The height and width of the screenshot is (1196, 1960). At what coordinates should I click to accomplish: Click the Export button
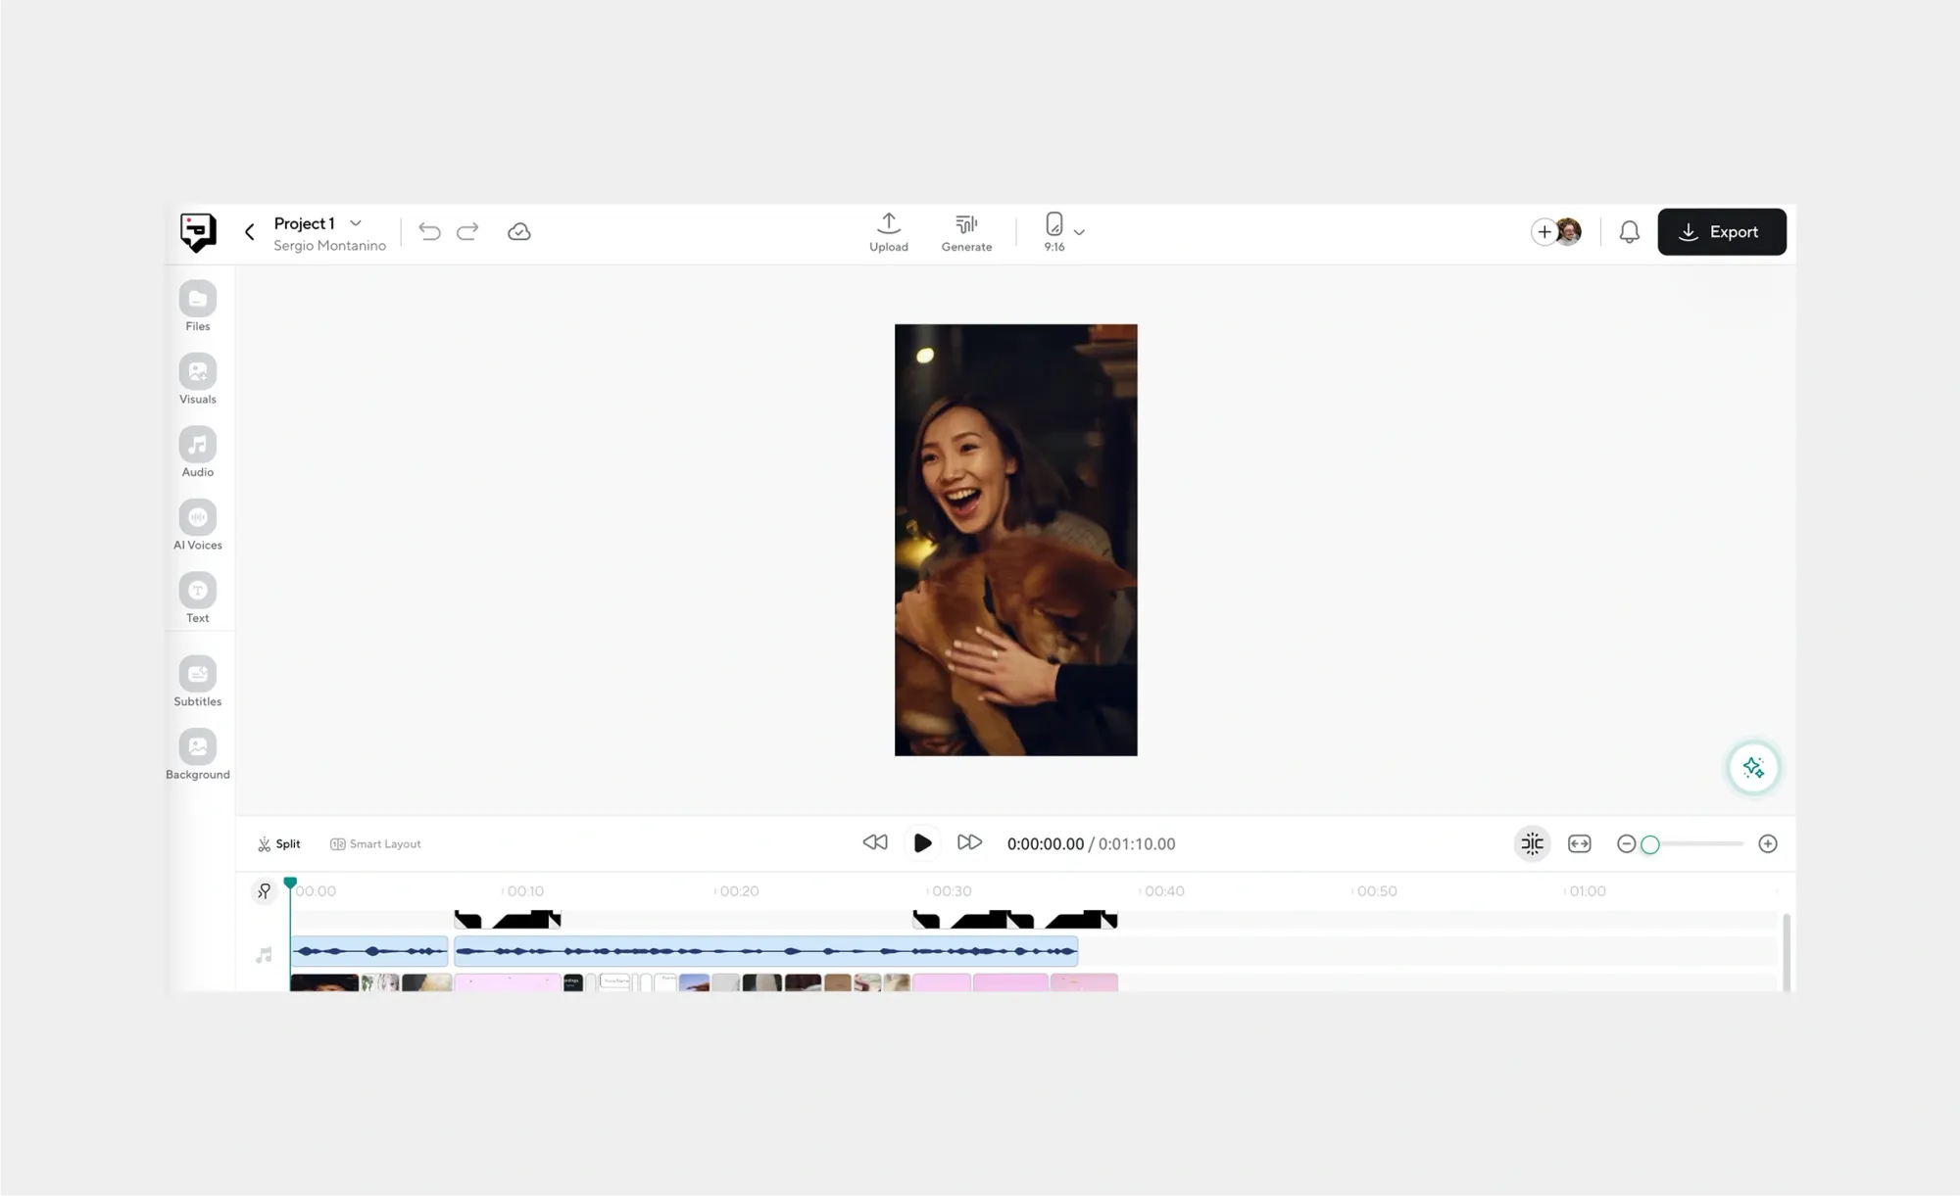point(1721,232)
